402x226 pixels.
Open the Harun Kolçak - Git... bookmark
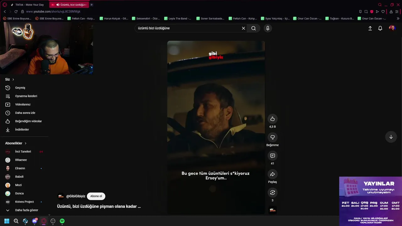114,19
